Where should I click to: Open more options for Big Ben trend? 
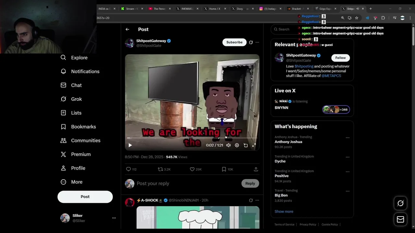(348, 191)
